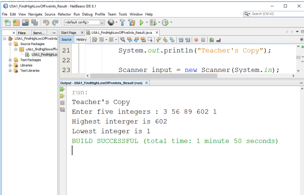Click the Stop red square in Output panel

point(62,103)
